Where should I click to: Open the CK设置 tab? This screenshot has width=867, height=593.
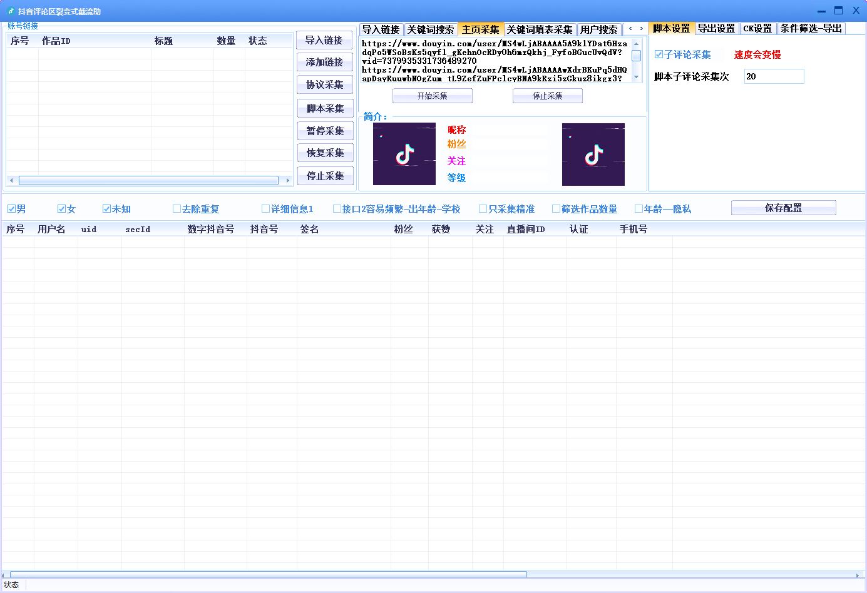pyautogui.click(x=757, y=29)
